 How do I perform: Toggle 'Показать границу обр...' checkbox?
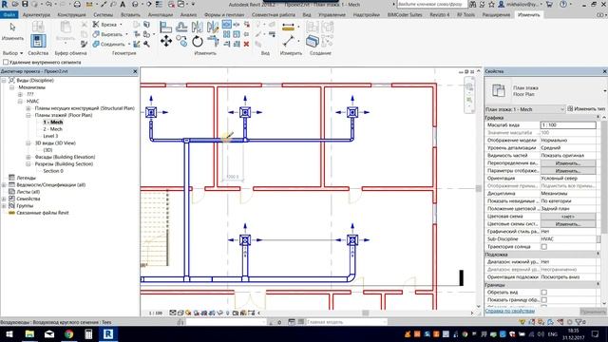point(544,300)
